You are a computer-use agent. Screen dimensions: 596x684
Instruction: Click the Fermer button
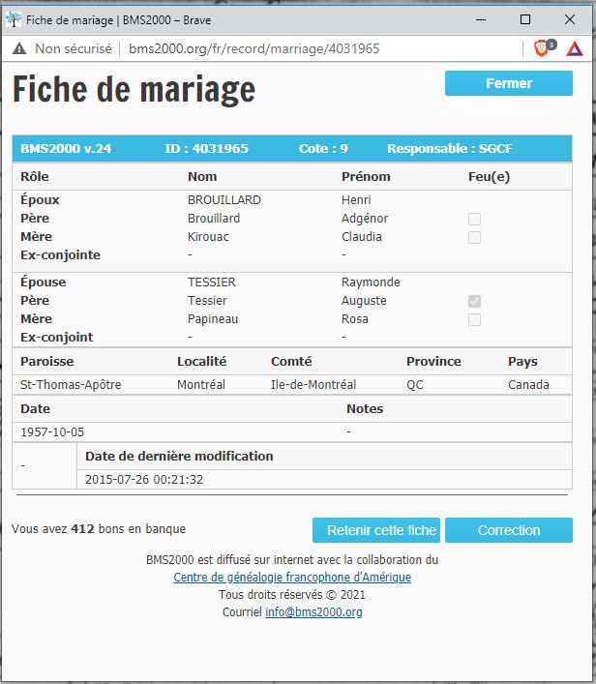pyautogui.click(x=509, y=83)
